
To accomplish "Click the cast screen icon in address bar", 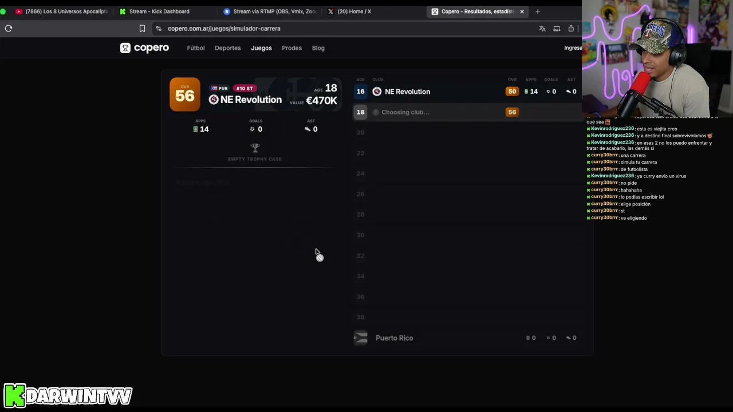I will click(557, 29).
